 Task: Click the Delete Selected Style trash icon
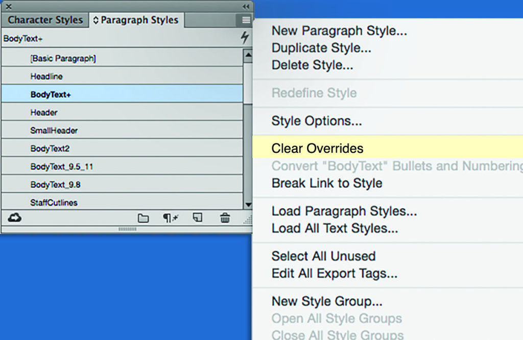[x=225, y=218]
